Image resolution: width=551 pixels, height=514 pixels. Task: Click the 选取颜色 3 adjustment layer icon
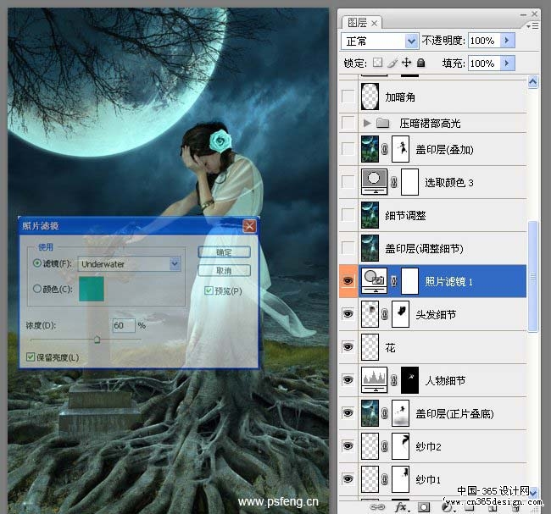(374, 182)
